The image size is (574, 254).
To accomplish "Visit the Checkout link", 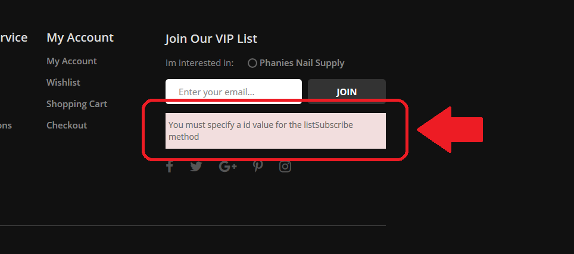I will pyautogui.click(x=67, y=126).
